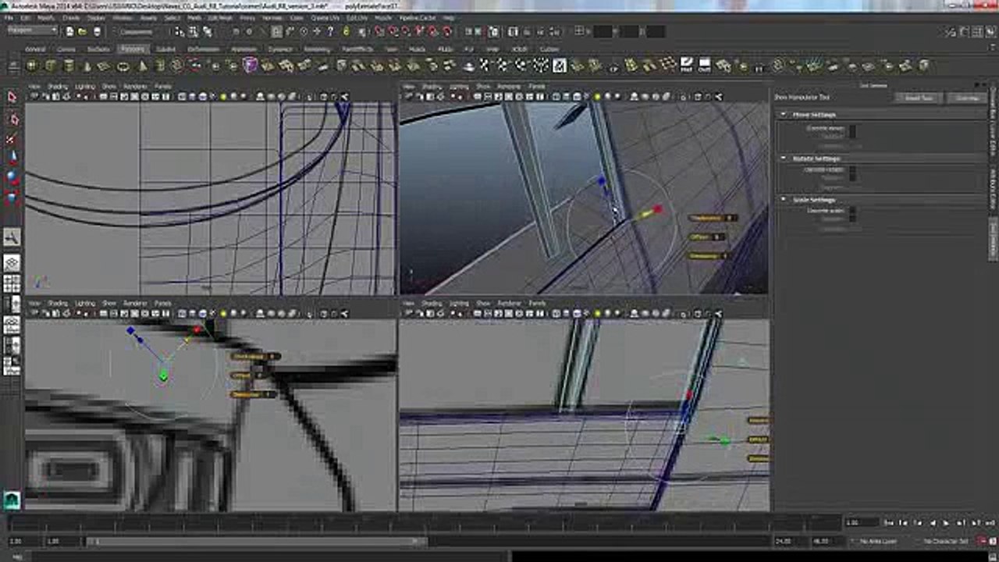Switch to the four view layout
This screenshot has width=999, height=562.
coord(12,284)
